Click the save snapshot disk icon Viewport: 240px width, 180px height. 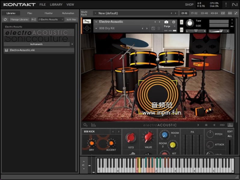click(x=153, y=28)
